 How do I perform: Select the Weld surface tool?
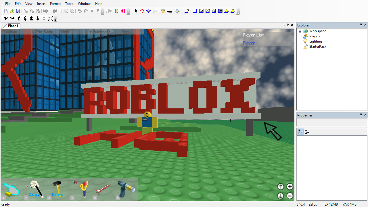click(208, 11)
